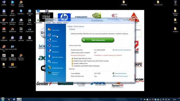Click the Koš recycle bin icon
This screenshot has height=101, width=180.
(175, 3)
